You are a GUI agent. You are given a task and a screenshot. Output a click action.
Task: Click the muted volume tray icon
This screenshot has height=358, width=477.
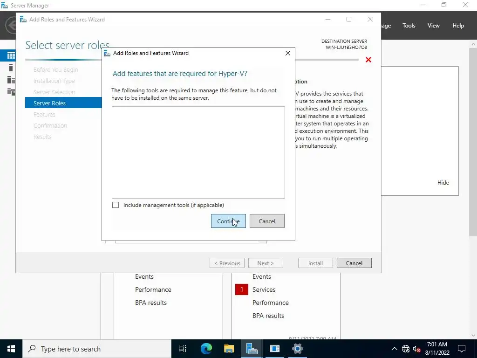[x=416, y=349]
